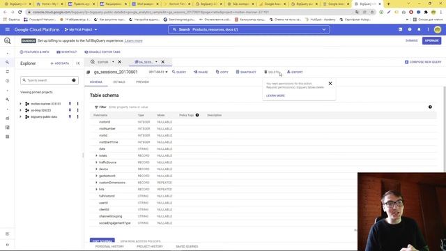446x251 pixels.
Task: Collapse the Explorer panel arrow
Action: coord(78,63)
